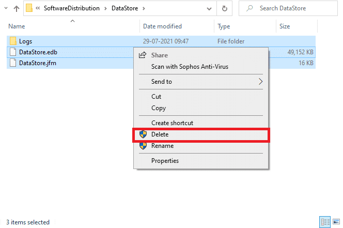Click the shield icon beside Rename
This screenshot has width=343, height=228.
(143, 146)
